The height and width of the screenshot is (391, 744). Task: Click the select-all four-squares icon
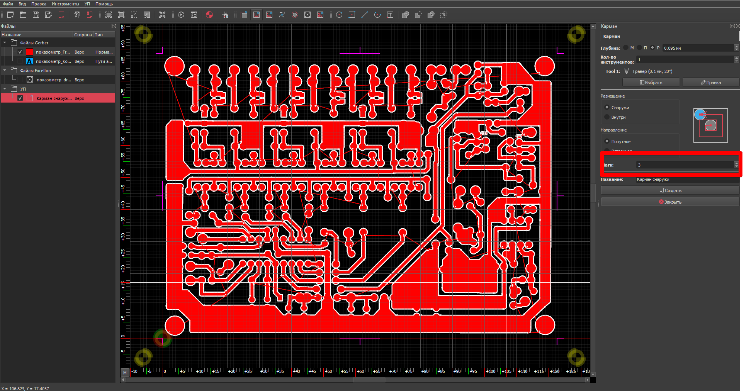tap(162, 15)
